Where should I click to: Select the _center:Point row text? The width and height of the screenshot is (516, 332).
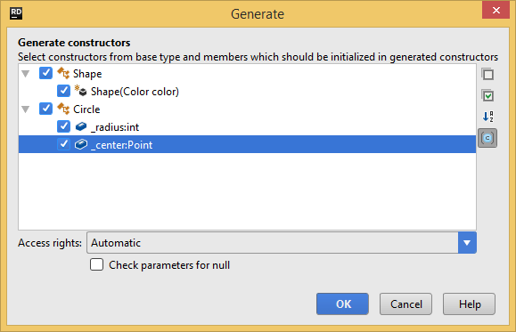click(122, 145)
